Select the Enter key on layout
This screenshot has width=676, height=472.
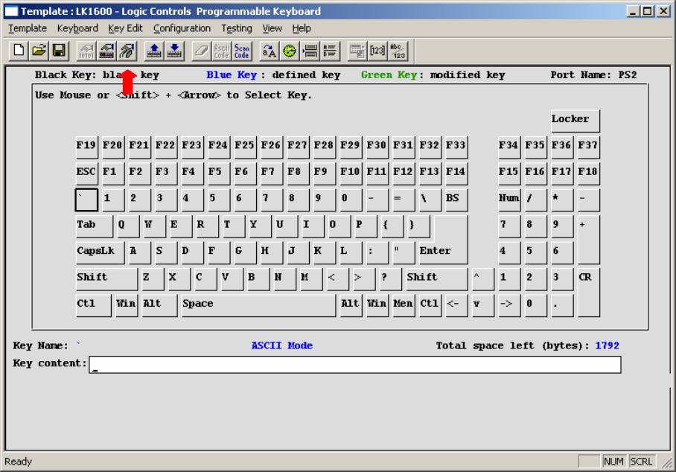[x=442, y=252]
